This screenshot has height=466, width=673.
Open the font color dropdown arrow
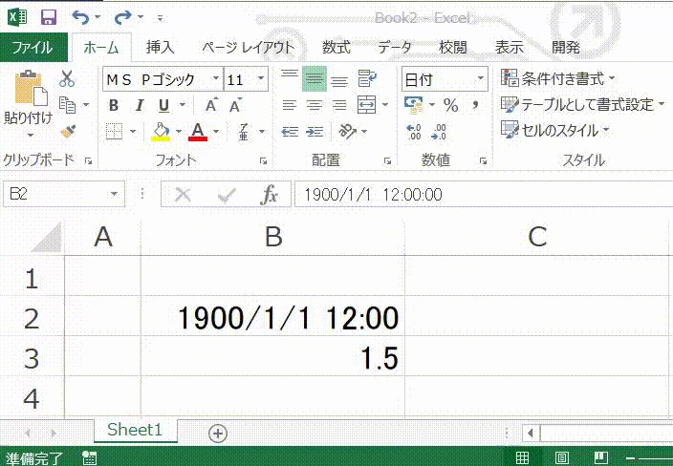[x=216, y=132]
